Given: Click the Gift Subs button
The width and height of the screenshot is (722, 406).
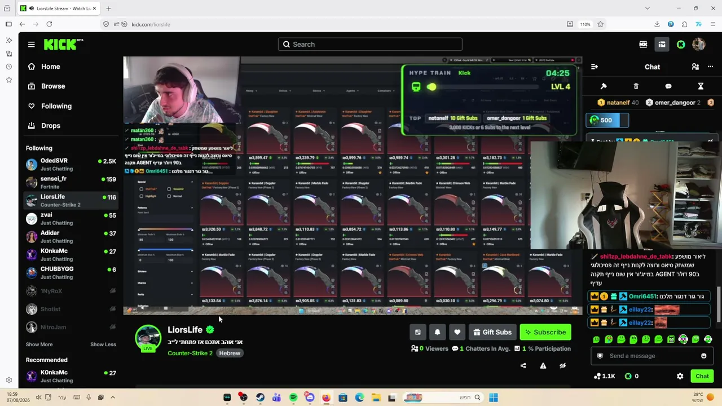Looking at the screenshot, I should click(x=492, y=332).
